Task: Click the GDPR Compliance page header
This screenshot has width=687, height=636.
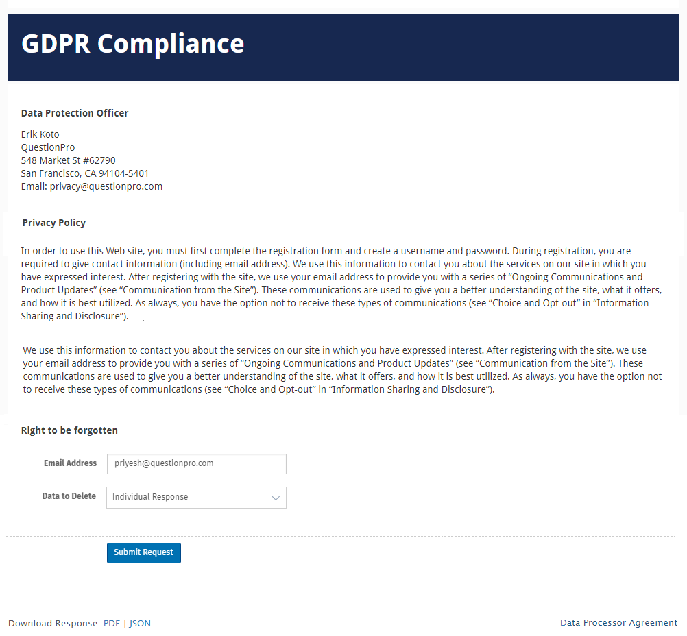Action: tap(132, 43)
